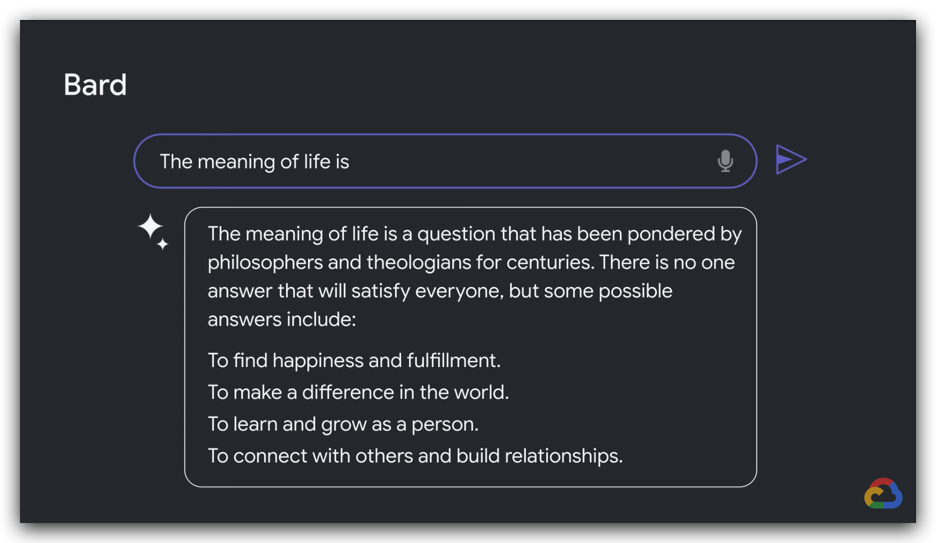Select 'To make a difference in the world.'

(358, 392)
